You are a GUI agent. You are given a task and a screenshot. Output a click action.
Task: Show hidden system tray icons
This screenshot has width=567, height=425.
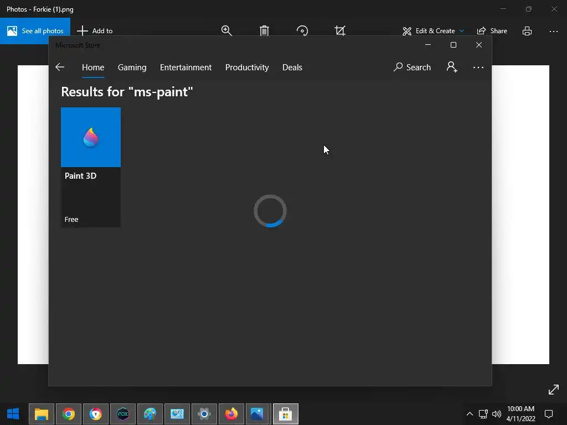470,414
